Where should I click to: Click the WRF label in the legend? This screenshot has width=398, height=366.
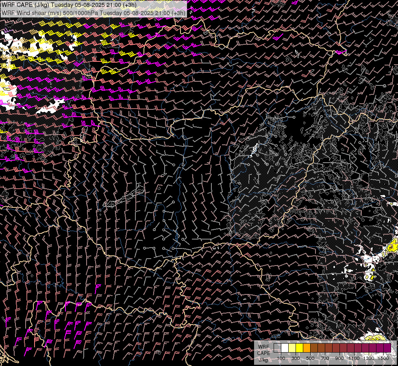[263, 347]
